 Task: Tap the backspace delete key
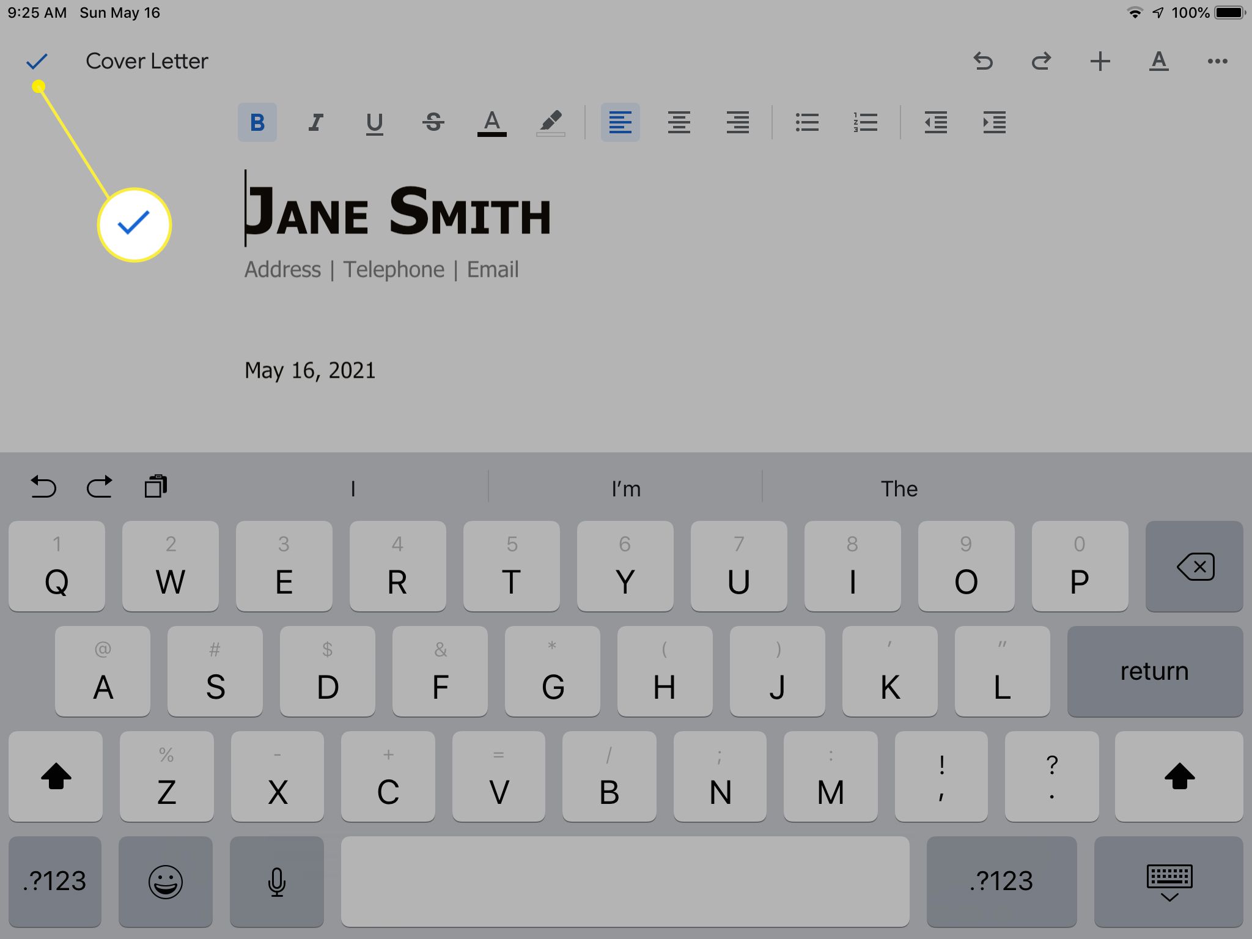point(1195,566)
